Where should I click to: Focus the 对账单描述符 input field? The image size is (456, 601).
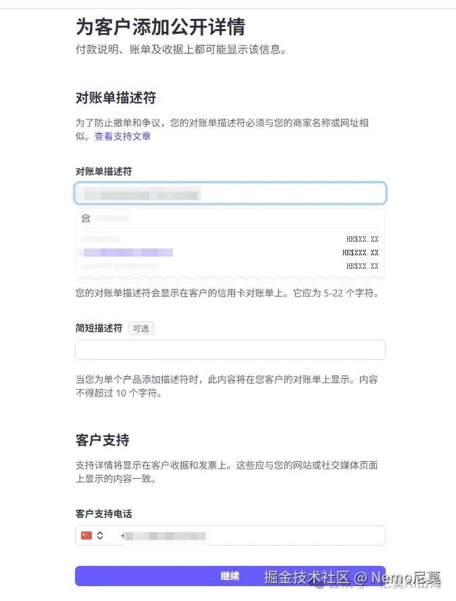[x=230, y=192]
